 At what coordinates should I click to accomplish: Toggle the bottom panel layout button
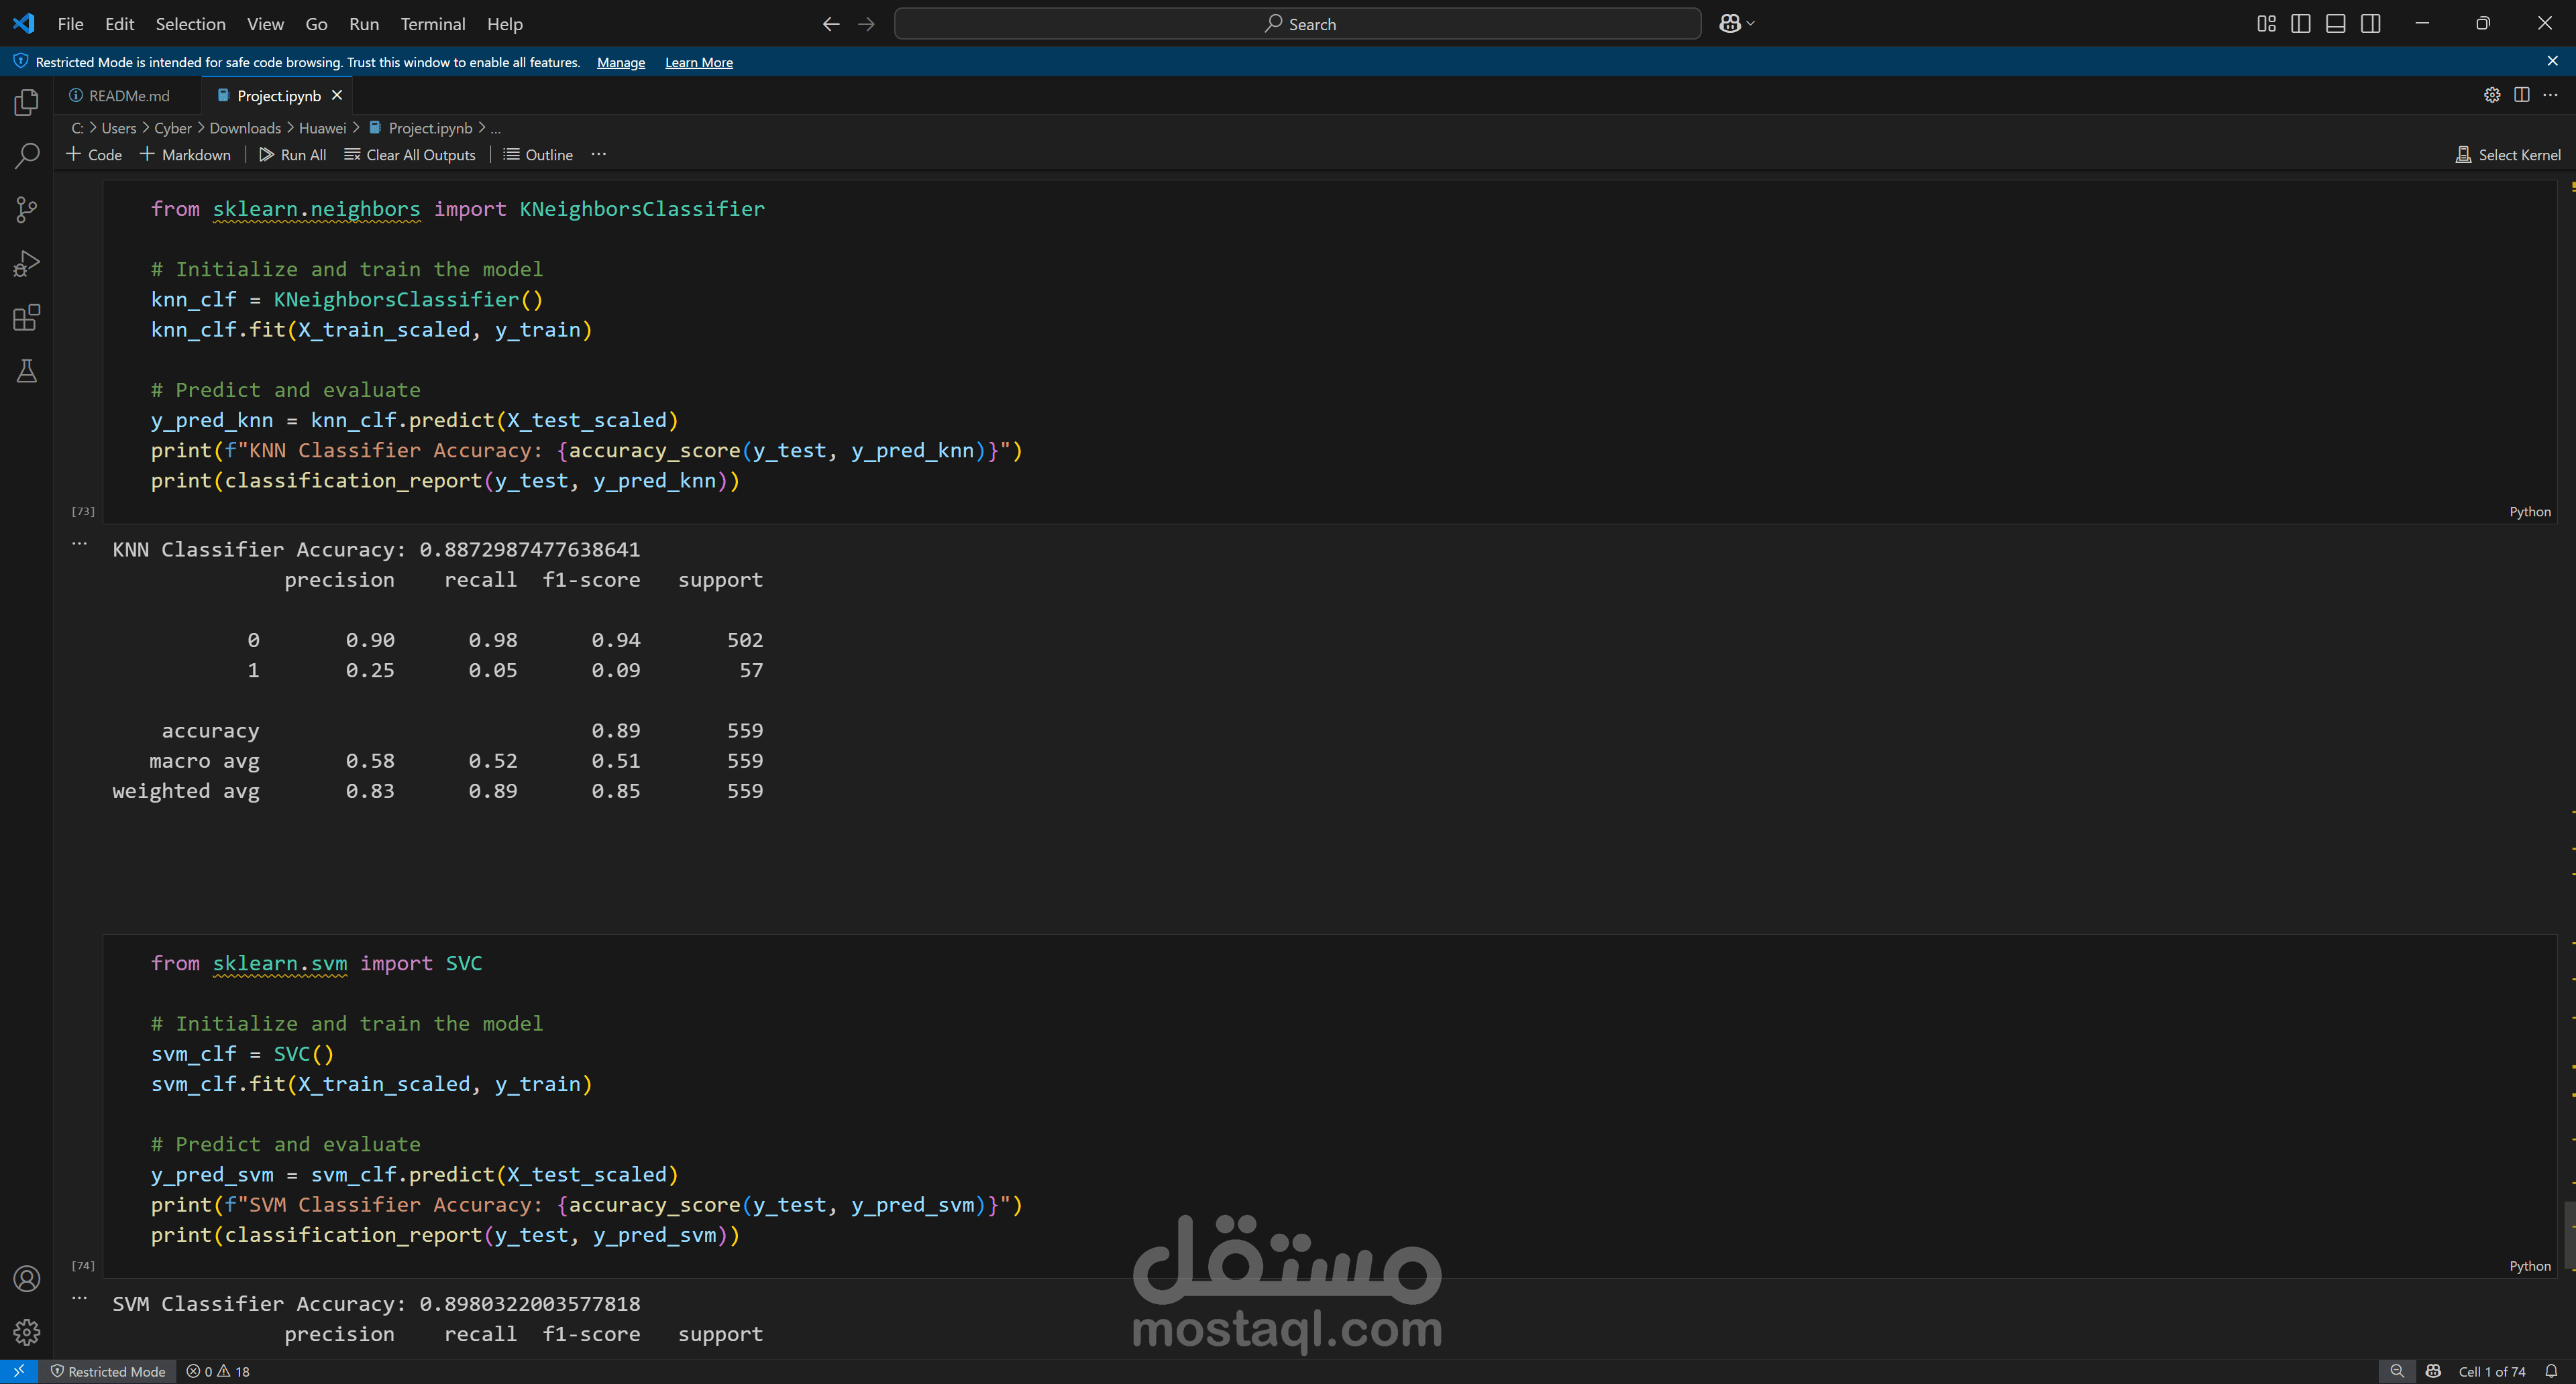click(2336, 24)
